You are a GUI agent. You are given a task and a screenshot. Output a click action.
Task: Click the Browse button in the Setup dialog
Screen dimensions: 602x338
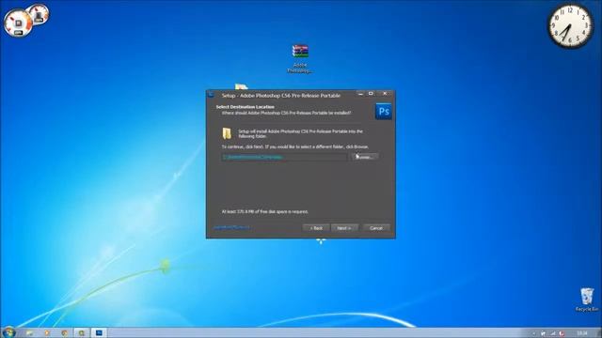[364, 157]
